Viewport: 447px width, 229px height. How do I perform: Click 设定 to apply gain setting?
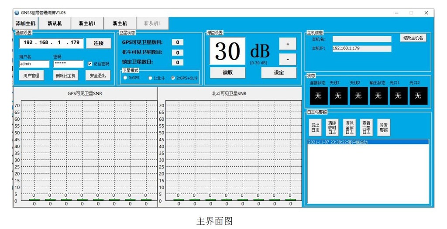[279, 73]
